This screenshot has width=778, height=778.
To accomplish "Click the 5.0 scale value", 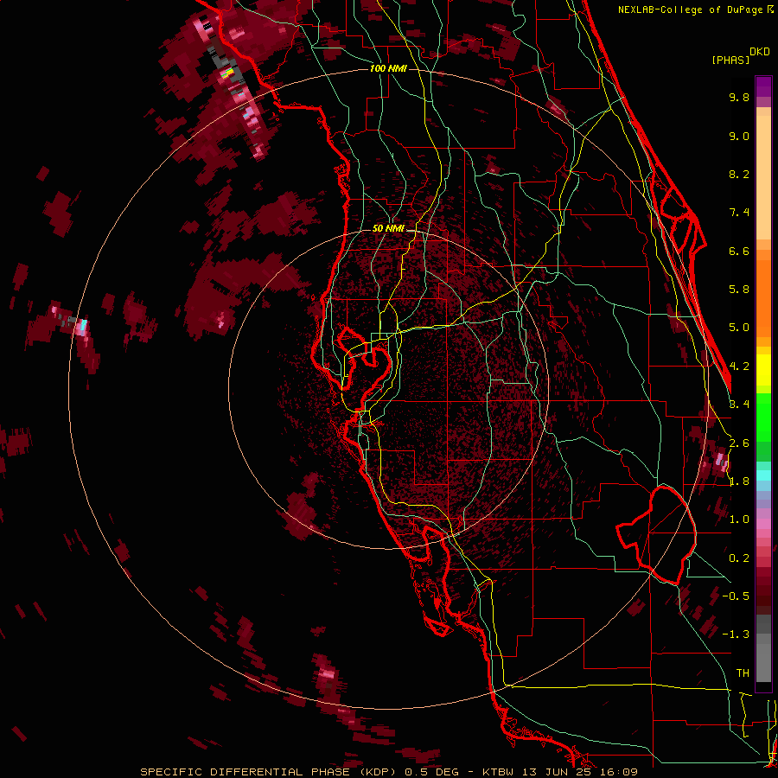I will (x=739, y=328).
